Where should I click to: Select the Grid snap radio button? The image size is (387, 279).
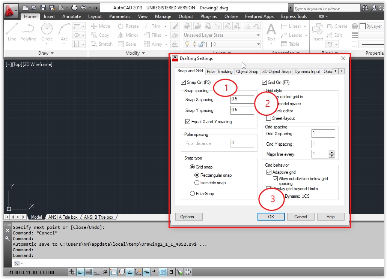click(x=192, y=167)
